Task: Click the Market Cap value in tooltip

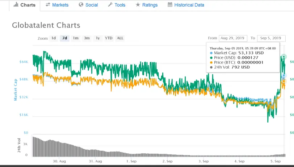Action: [251, 53]
